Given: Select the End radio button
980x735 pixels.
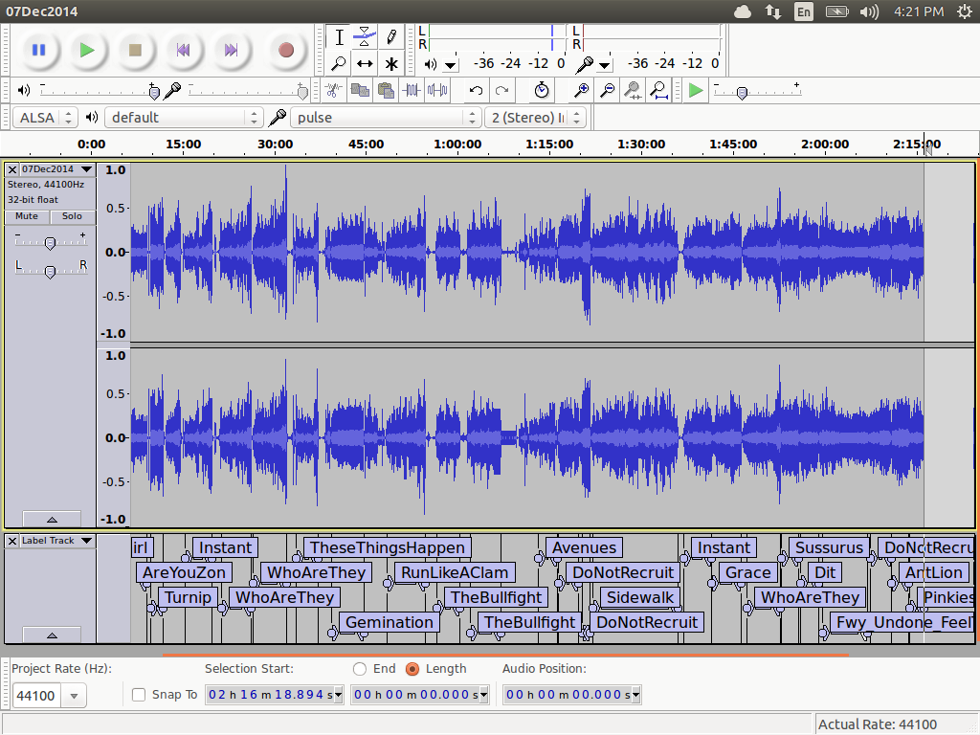Looking at the screenshot, I should coord(360,669).
